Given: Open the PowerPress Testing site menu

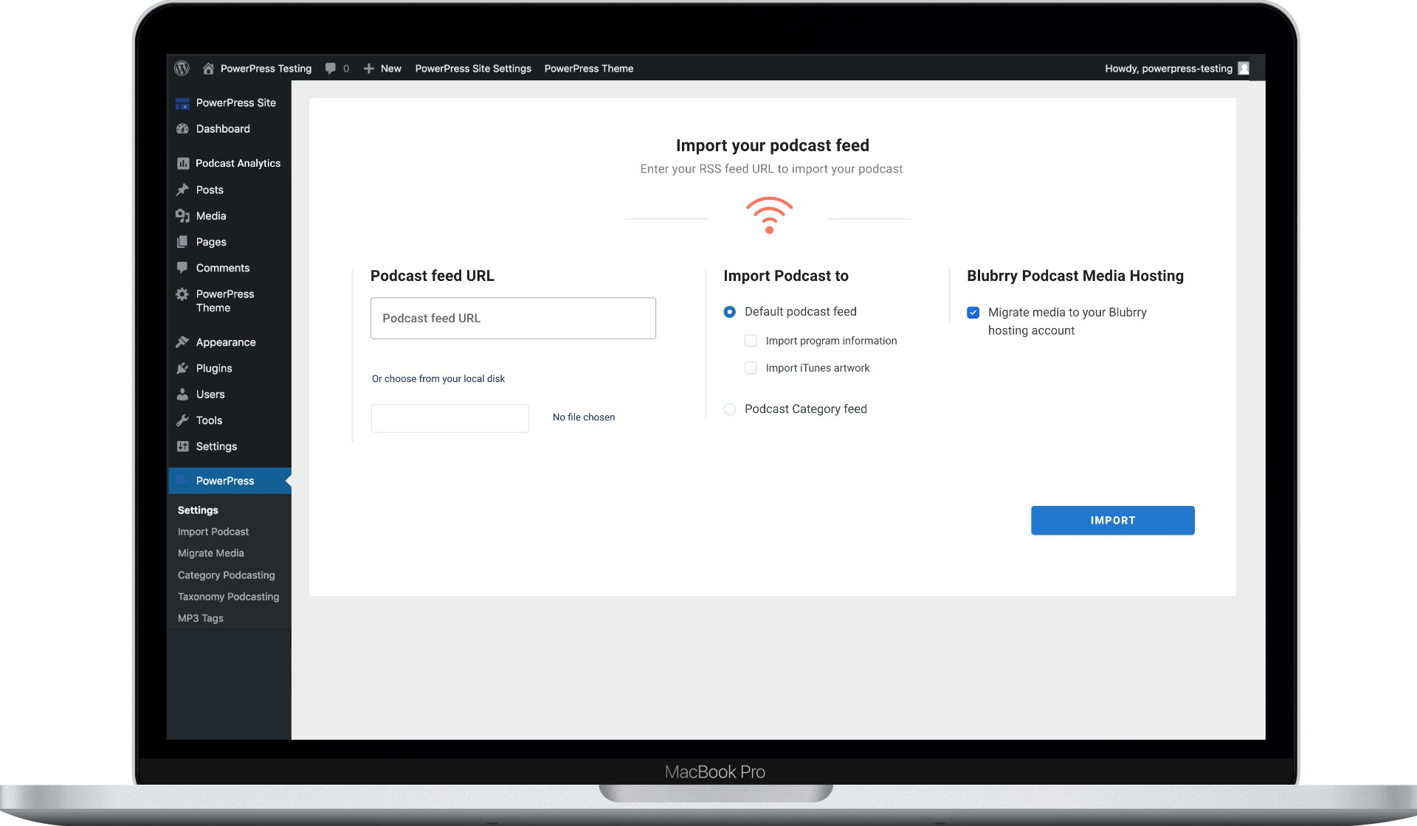Looking at the screenshot, I should [266, 68].
